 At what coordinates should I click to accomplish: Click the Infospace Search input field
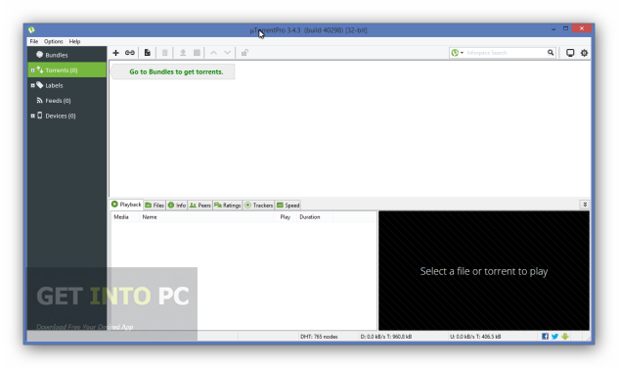(x=506, y=53)
